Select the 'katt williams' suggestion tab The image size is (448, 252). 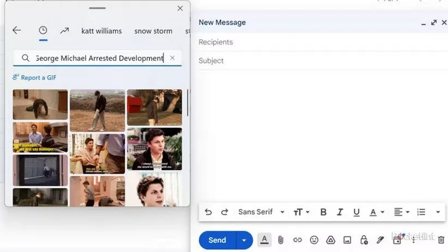pyautogui.click(x=101, y=31)
